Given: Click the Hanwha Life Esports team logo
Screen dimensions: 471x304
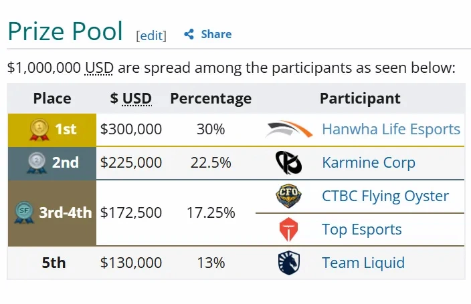Looking at the screenshot, I should point(288,130).
